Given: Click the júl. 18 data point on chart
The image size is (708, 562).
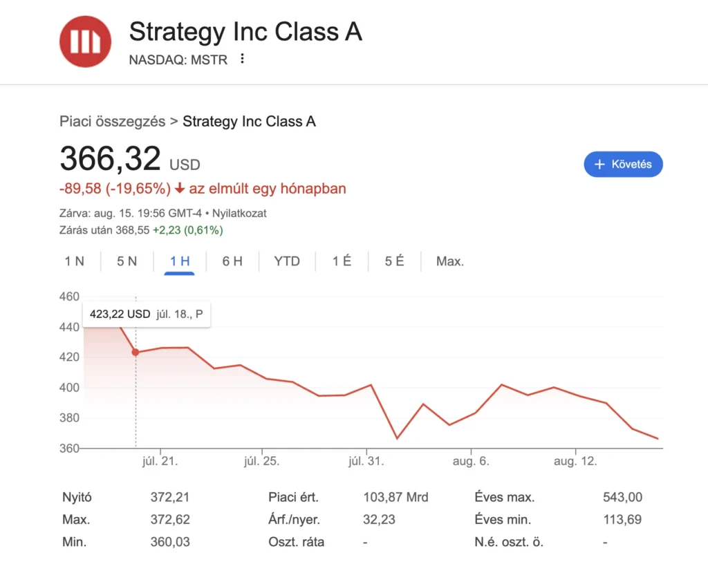Looking at the screenshot, I should pos(136,352).
